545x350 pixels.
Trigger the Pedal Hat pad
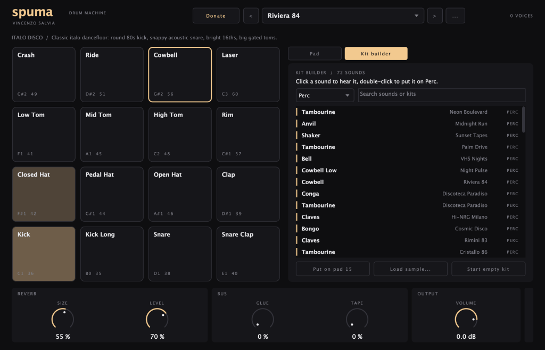[x=112, y=194]
